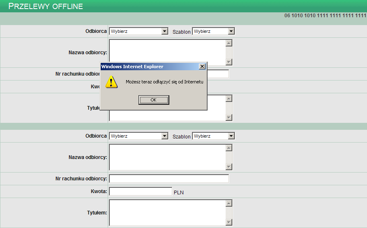The width and height of the screenshot is (367, 228).
Task: Confirm the dialog with the OK button
Action: [154, 100]
